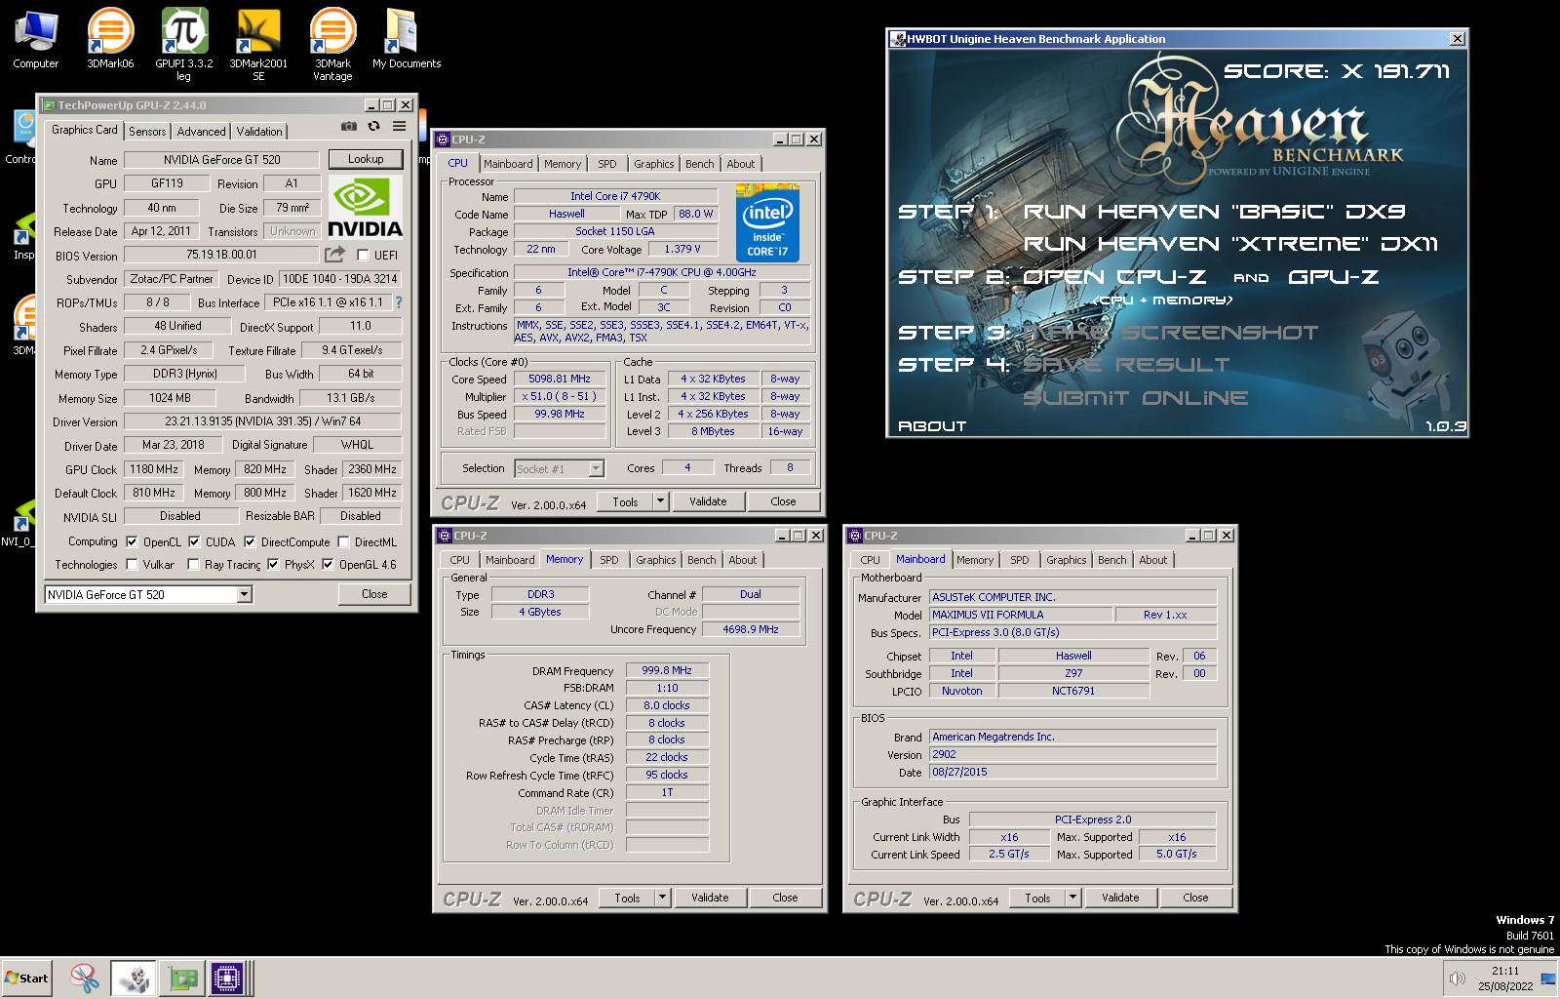The width and height of the screenshot is (1560, 999).
Task: Click GPU name field NVIDIA GeForce GT 520
Action: pos(221,160)
